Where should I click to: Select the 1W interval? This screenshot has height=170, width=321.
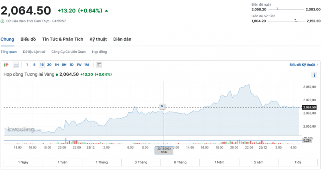79,64
